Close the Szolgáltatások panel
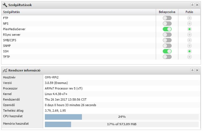Screen dimensions: 204x133 (x=197, y=5)
